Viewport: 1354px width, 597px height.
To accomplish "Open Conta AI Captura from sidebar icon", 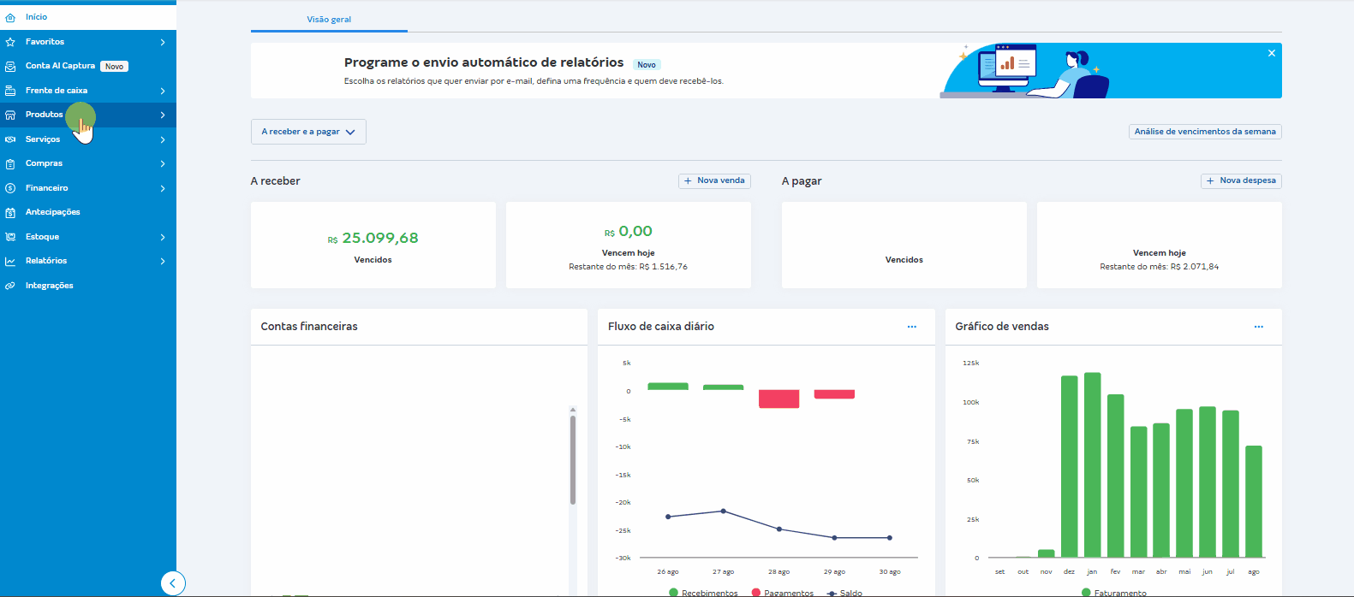I will pos(10,66).
